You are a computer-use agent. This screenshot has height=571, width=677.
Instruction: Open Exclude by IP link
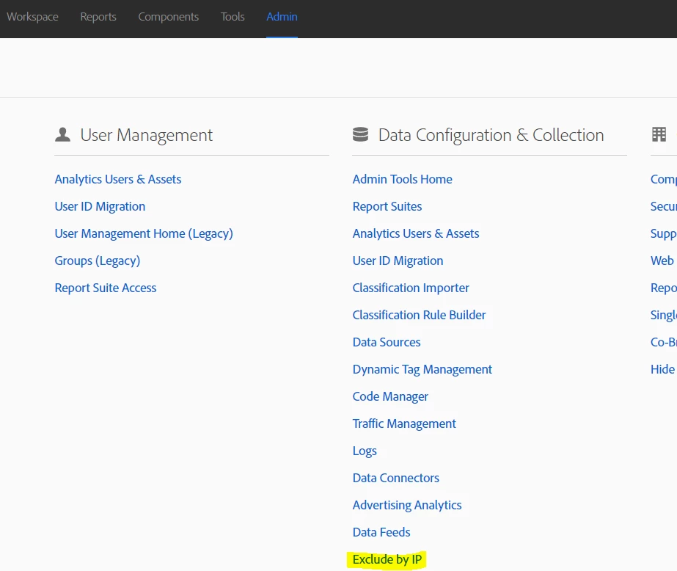tap(387, 559)
